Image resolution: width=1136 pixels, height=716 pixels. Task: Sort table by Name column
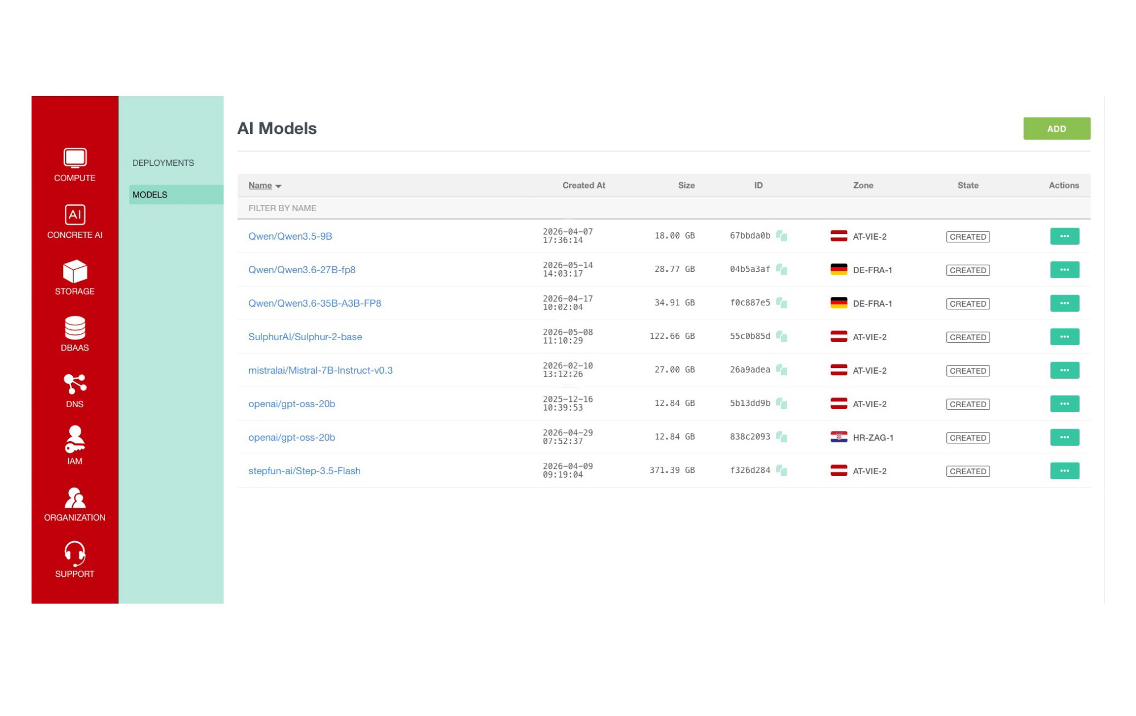[x=265, y=186]
